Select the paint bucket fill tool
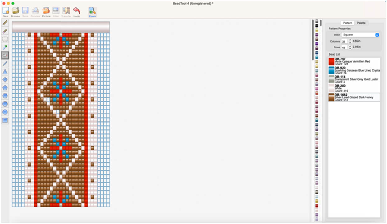387x224 pixels. [5, 55]
